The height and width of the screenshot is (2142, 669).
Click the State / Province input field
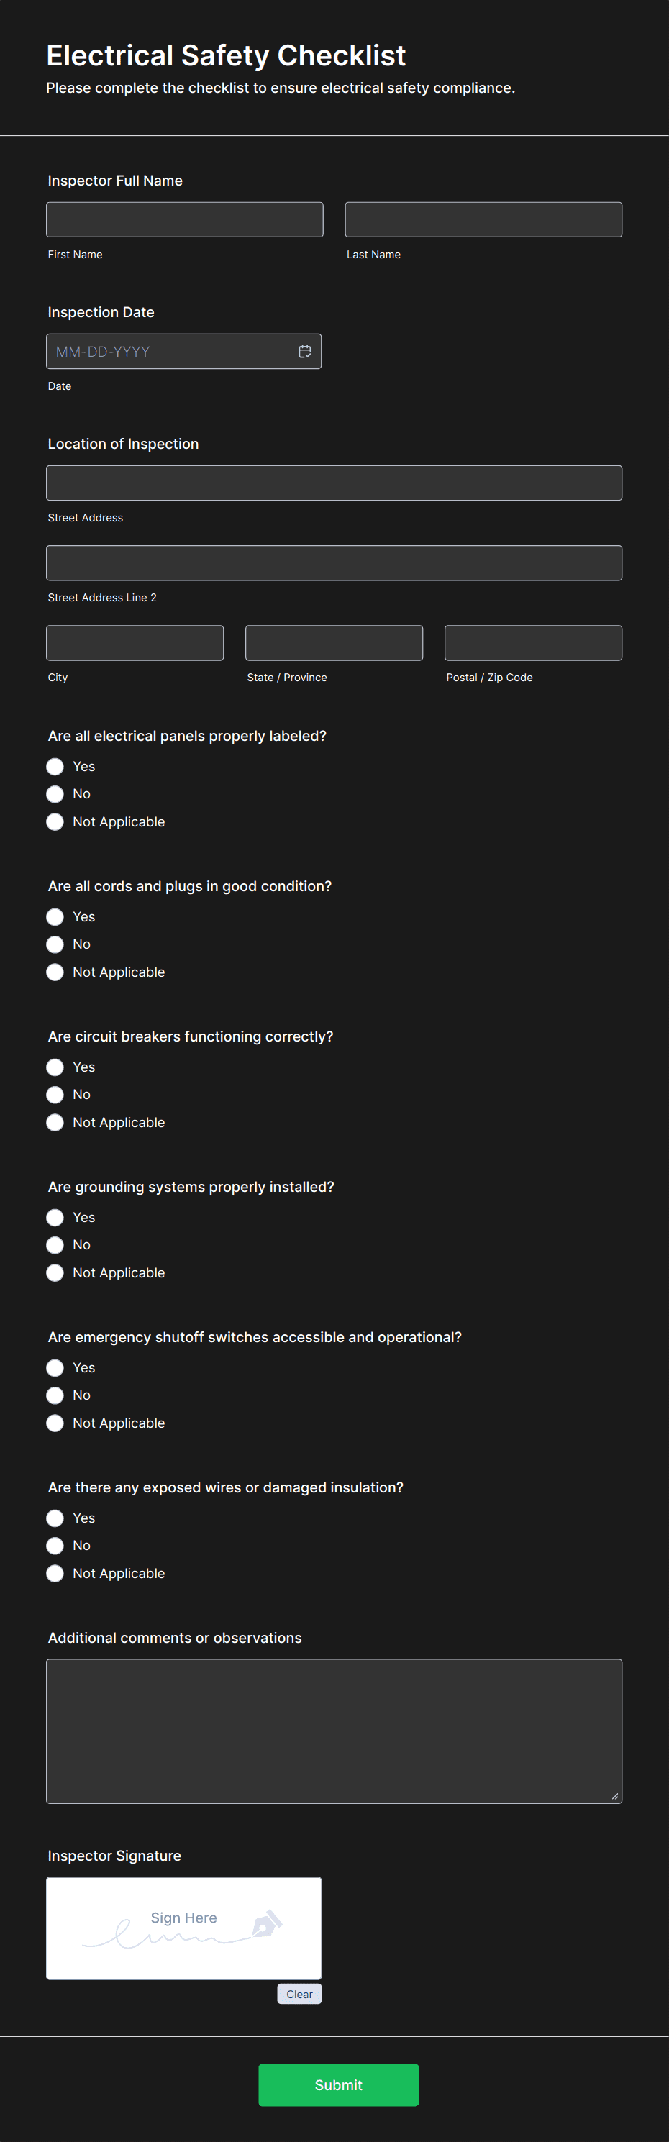pyautogui.click(x=334, y=643)
